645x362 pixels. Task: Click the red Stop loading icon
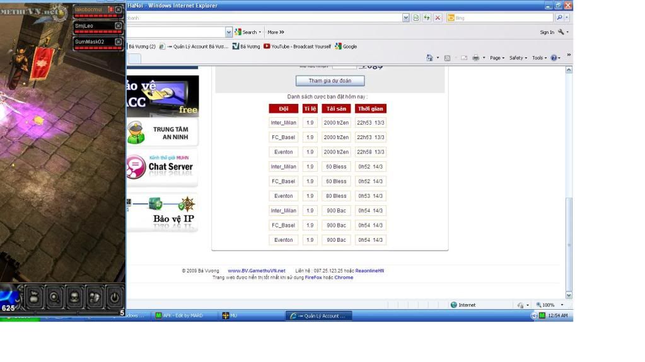(438, 18)
